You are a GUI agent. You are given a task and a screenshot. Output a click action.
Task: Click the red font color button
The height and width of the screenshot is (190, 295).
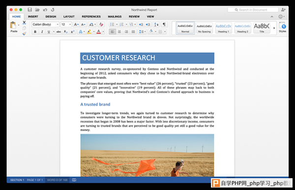click(99, 32)
